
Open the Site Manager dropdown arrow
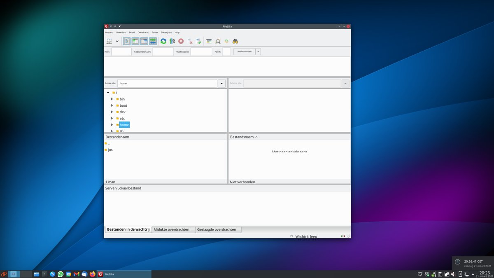coord(117,41)
